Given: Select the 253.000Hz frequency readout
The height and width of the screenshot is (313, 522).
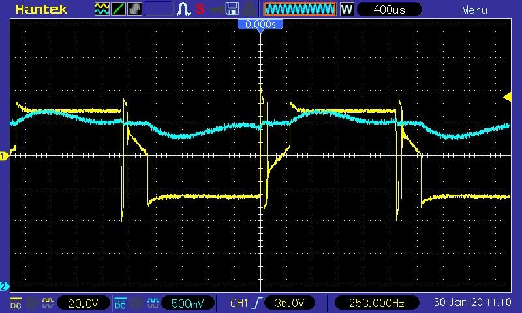Looking at the screenshot, I should click(x=376, y=303).
